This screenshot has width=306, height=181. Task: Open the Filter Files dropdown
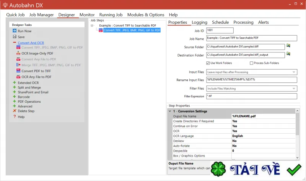[x=252, y=89]
